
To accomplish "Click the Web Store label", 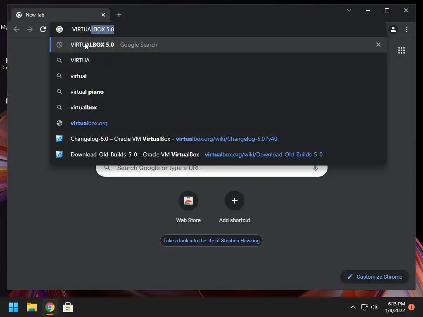I will tap(188, 220).
